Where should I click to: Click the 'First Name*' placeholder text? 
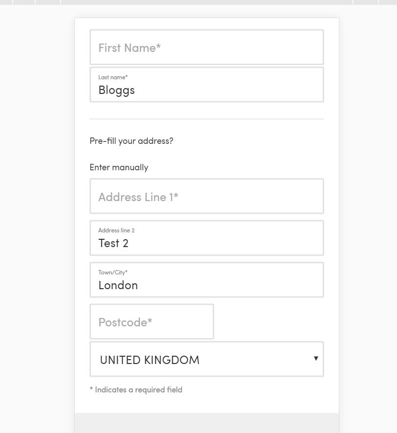coord(130,48)
